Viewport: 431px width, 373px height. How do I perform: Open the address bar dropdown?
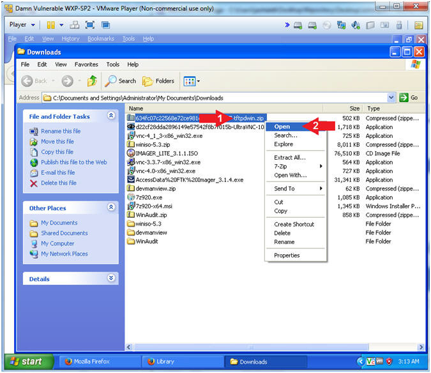[x=391, y=98]
